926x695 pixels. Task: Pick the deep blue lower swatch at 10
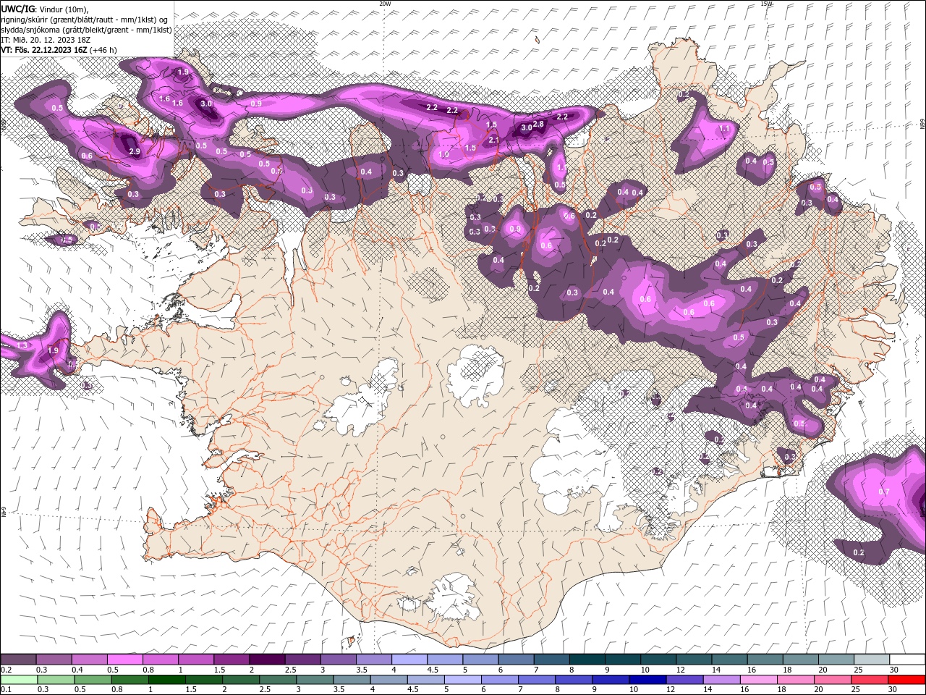click(x=647, y=680)
